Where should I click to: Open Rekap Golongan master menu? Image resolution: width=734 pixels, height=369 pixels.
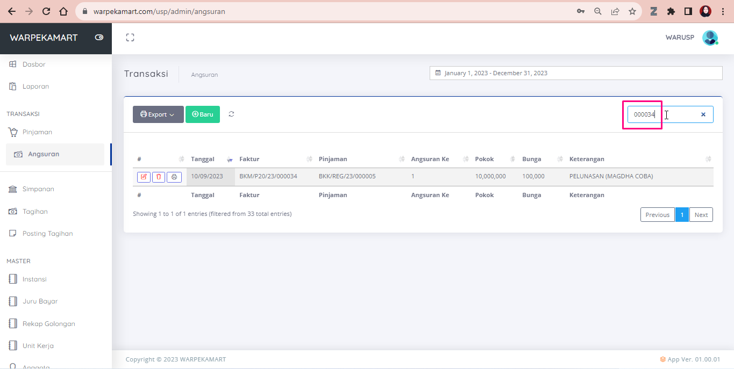pos(48,324)
